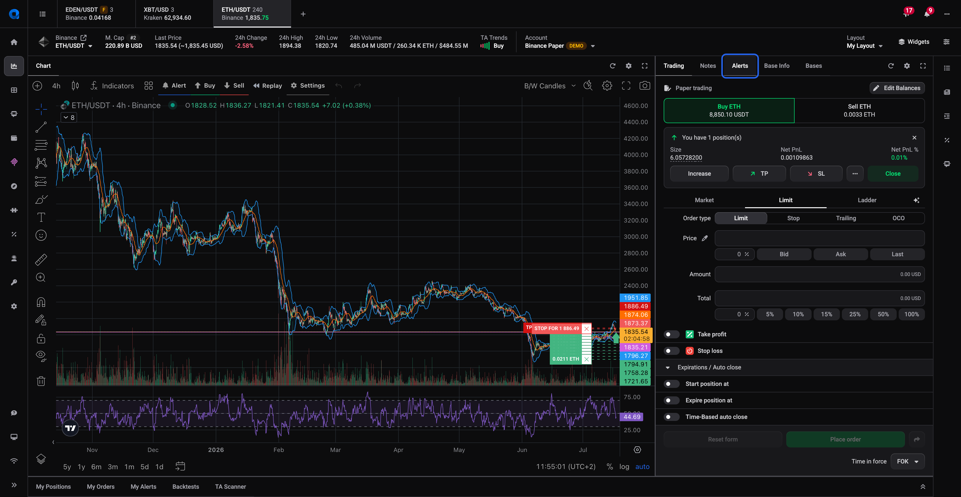The image size is (961, 497).
Task: Toggle the Stop loss switch
Action: 671,351
